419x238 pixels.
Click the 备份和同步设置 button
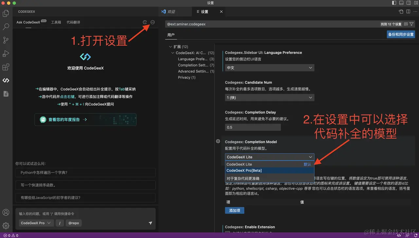pos(401,34)
